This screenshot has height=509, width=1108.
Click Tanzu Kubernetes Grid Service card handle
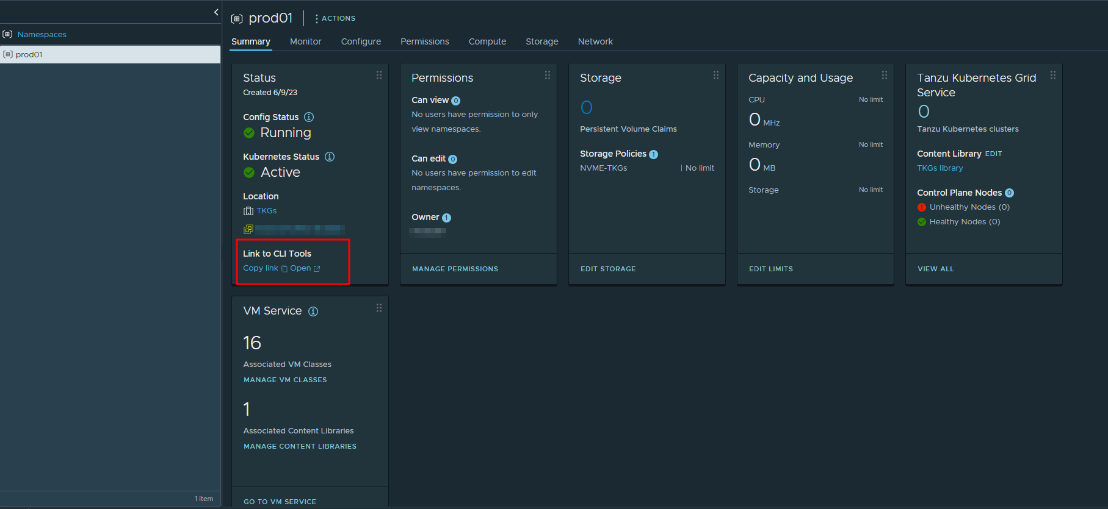tap(1053, 75)
